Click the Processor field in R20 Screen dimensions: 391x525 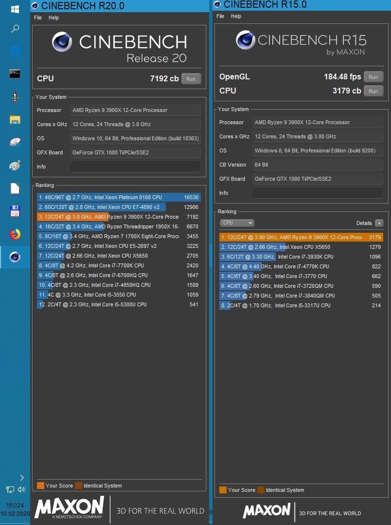point(135,110)
